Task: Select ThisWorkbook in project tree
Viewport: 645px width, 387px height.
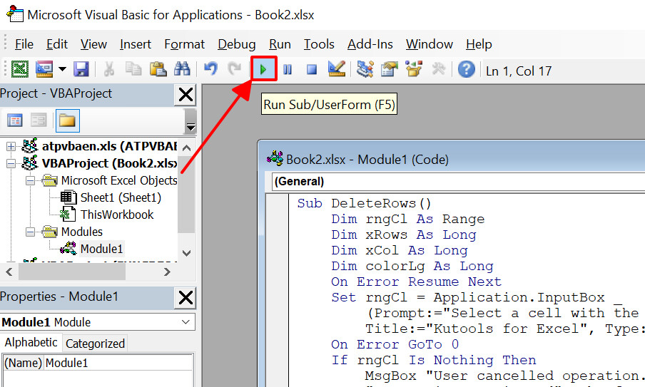Action: pos(117,215)
